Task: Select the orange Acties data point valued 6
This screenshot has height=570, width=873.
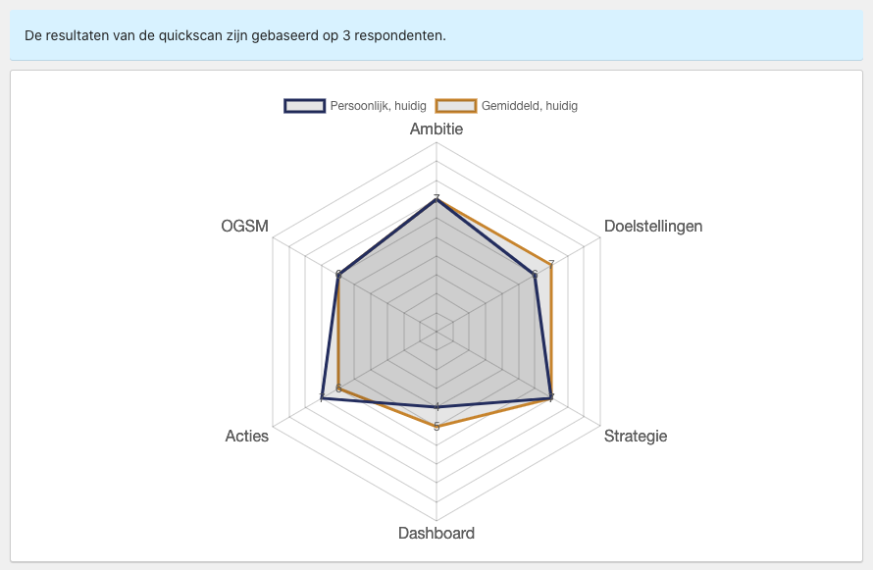Action: click(338, 389)
